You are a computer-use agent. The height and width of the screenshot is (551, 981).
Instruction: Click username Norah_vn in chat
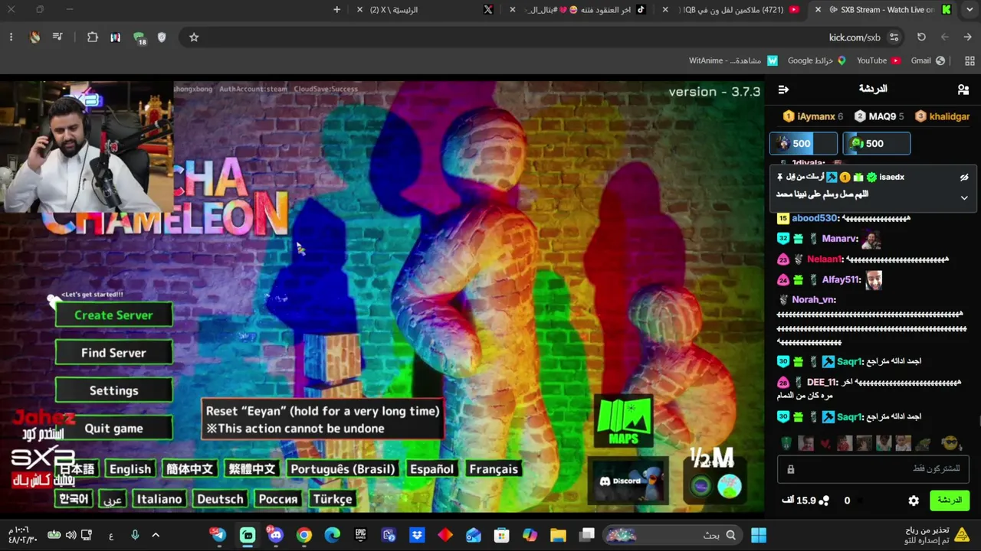(813, 300)
